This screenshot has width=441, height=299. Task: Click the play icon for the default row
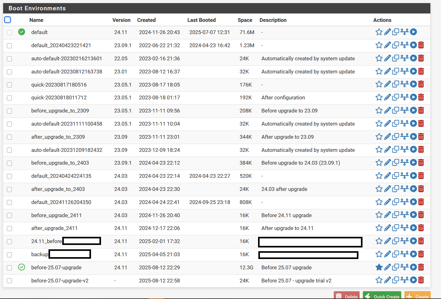click(x=413, y=32)
